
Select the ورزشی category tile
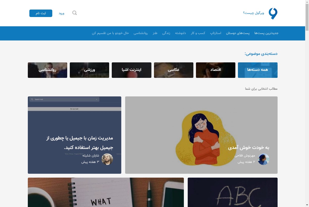coord(89,70)
